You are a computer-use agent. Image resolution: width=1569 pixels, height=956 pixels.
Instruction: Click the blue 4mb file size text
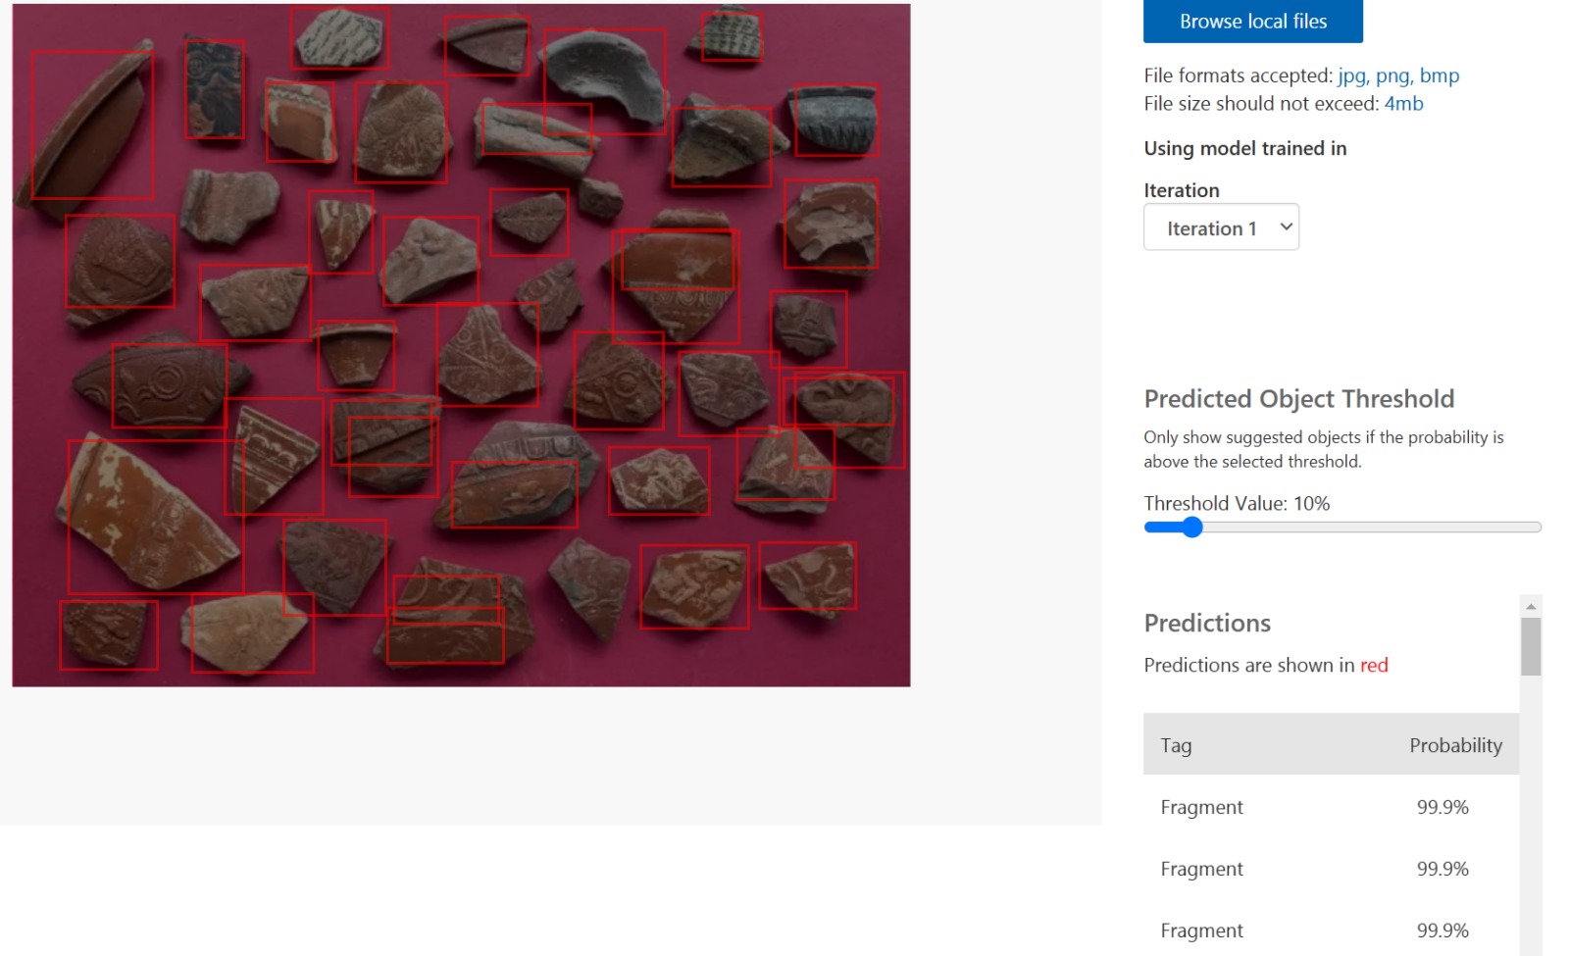[x=1403, y=104]
